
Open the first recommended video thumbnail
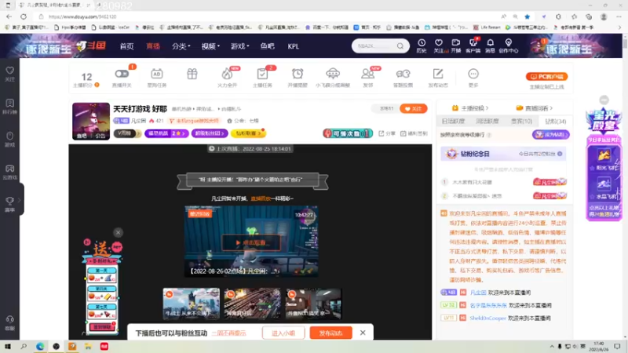click(192, 304)
